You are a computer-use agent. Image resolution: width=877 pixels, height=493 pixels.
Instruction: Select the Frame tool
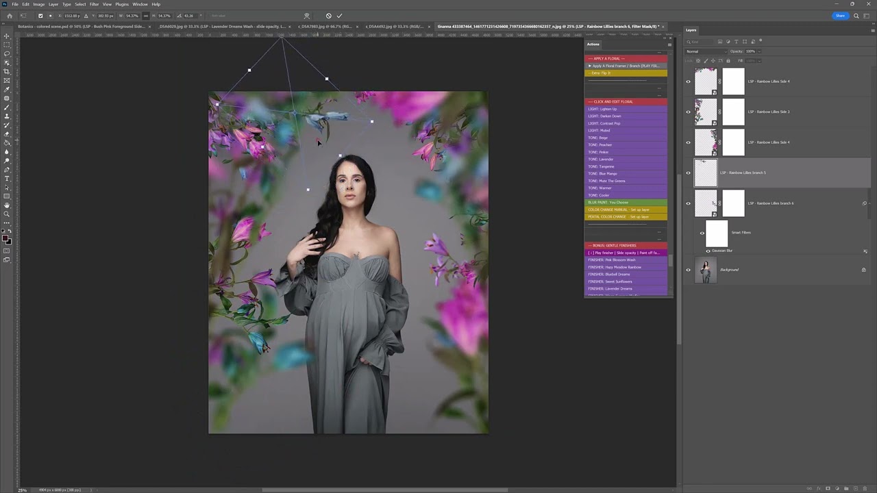pyautogui.click(x=7, y=80)
